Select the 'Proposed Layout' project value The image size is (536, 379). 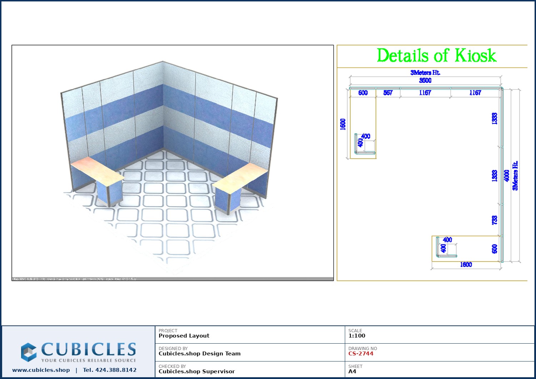[184, 336]
